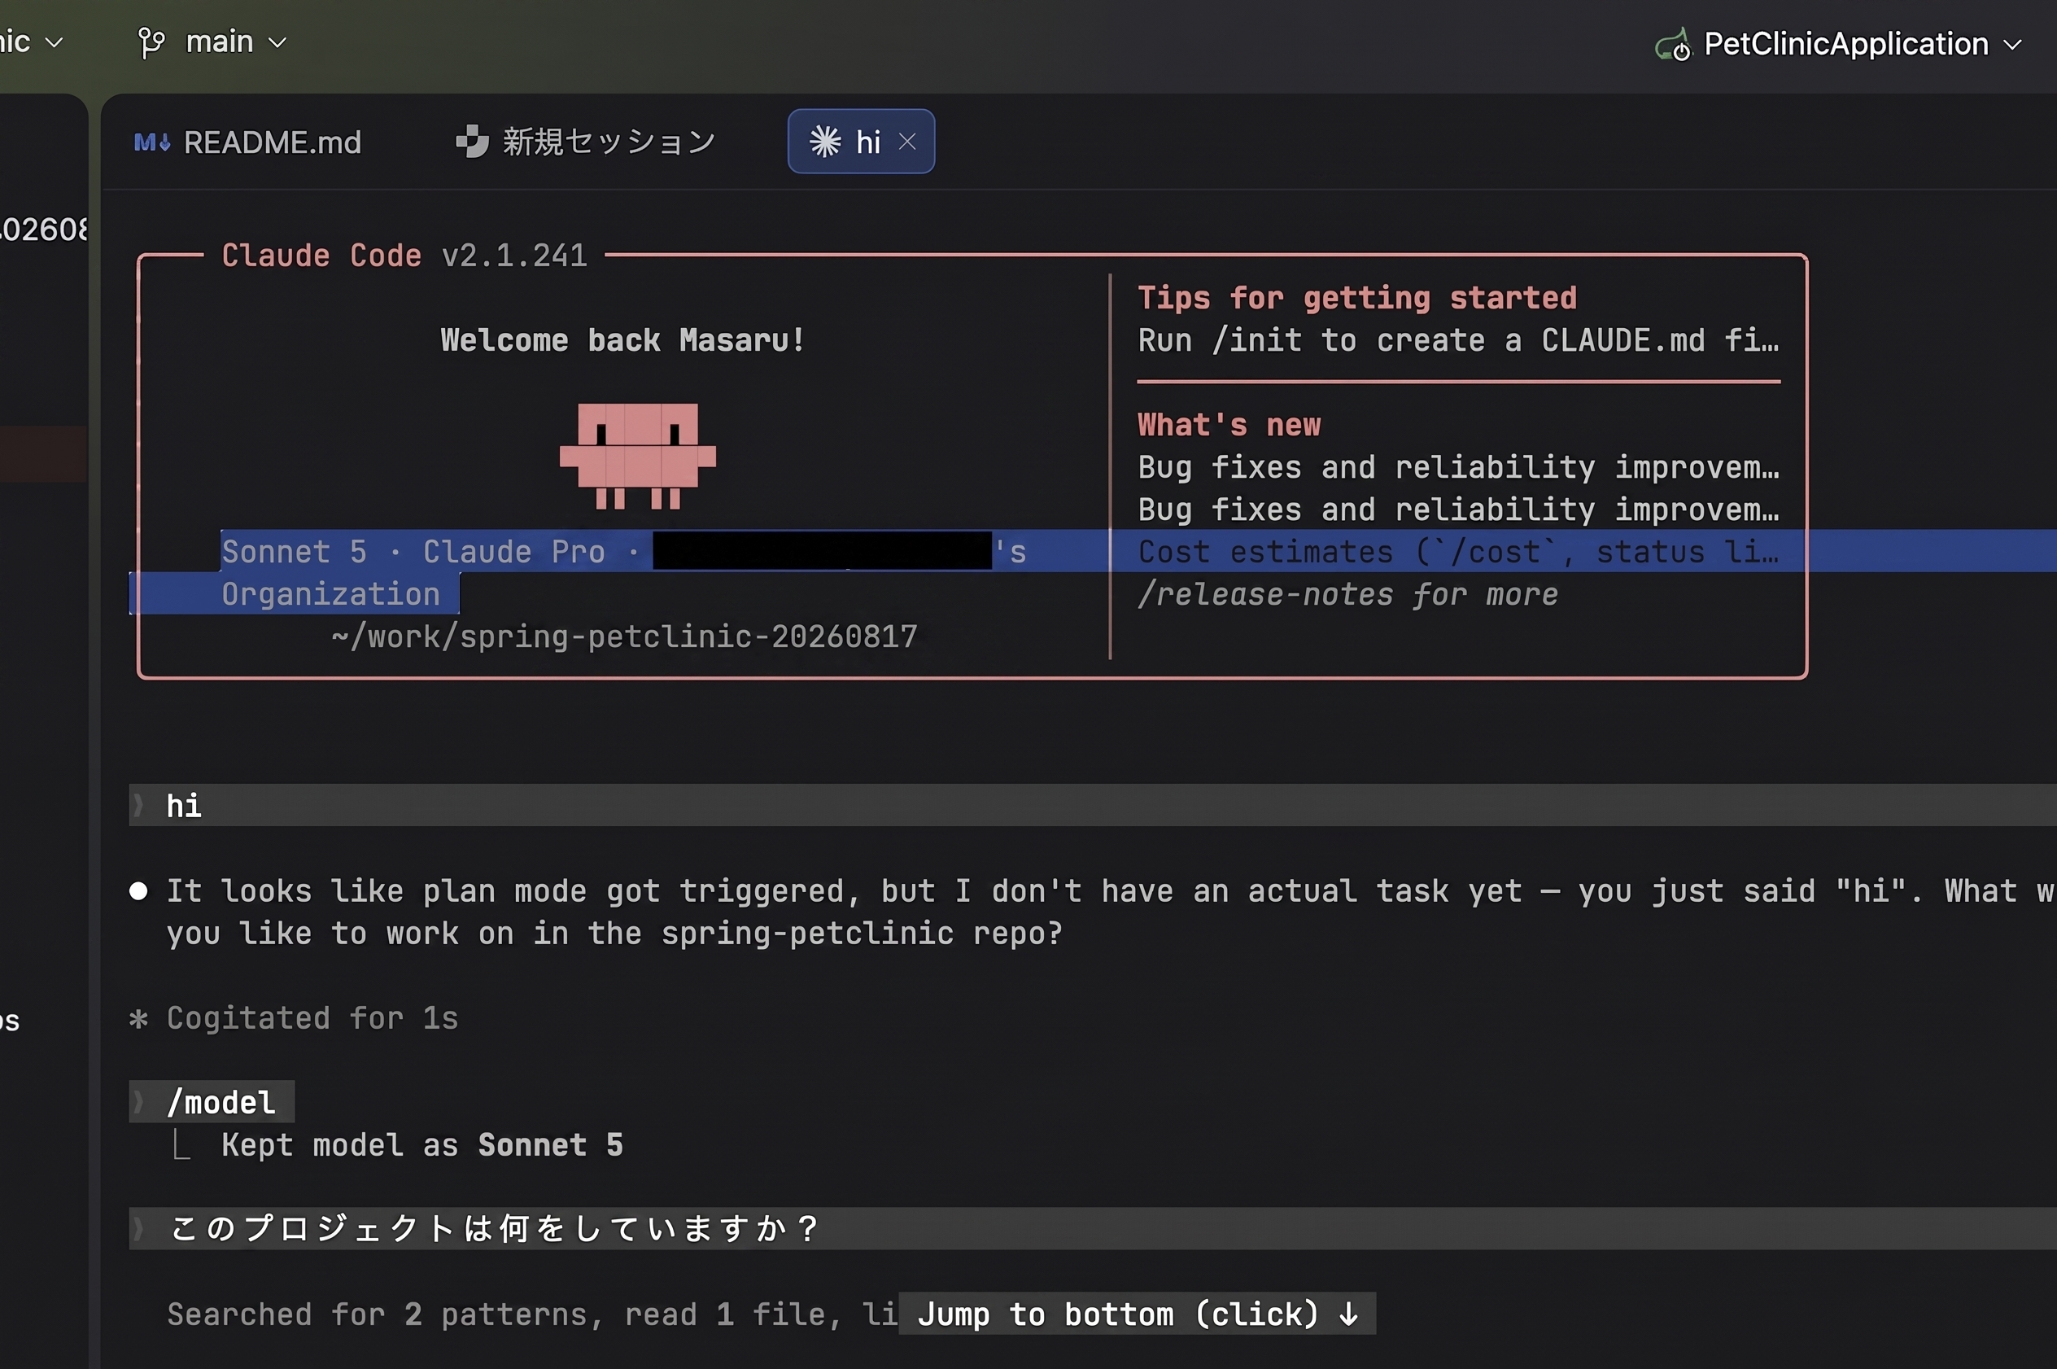The image size is (2057, 1369).
Task: Click the Searched for 2 patterns line
Action: (x=532, y=1314)
